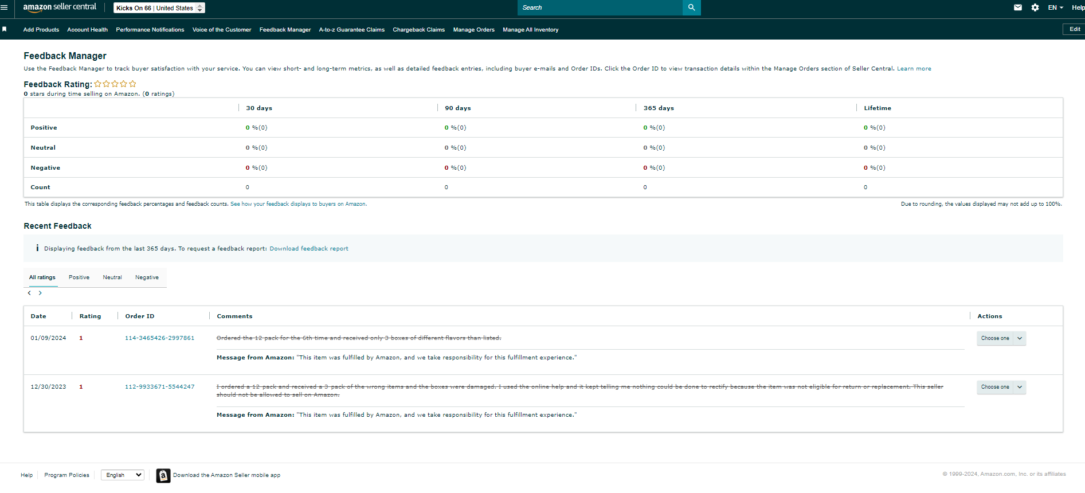Go to previous feedback page arrow
This screenshot has width=1085, height=493.
coord(29,293)
